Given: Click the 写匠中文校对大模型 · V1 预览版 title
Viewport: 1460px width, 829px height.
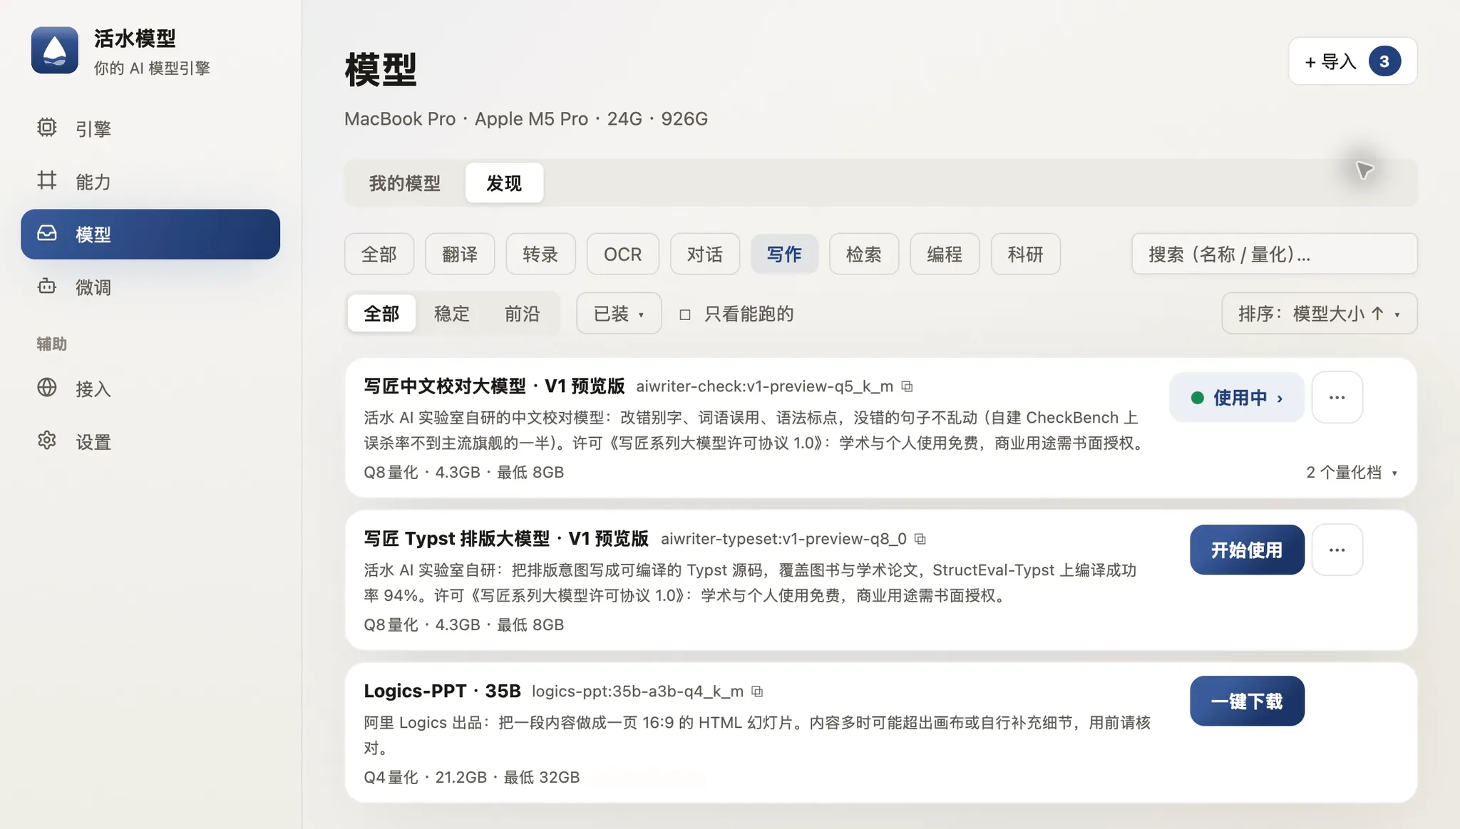Looking at the screenshot, I should [x=494, y=386].
